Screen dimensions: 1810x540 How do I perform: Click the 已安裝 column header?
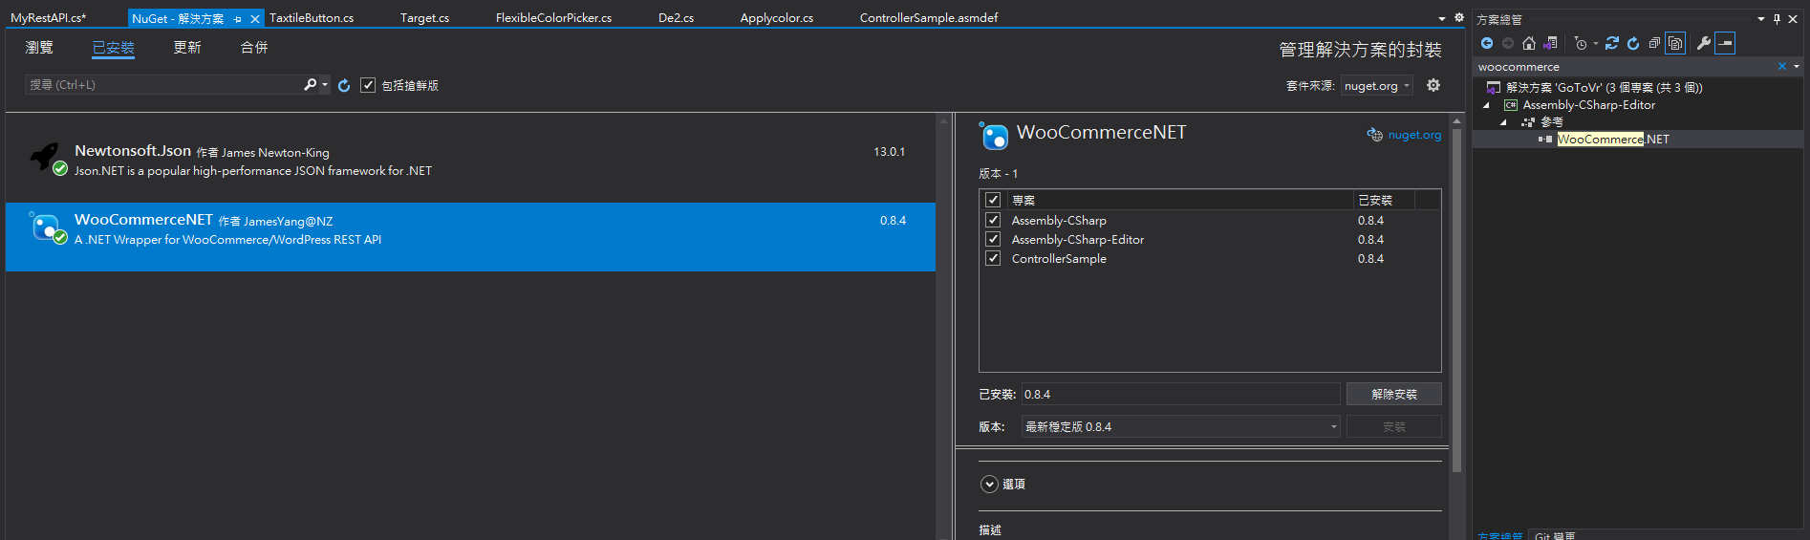(1384, 200)
